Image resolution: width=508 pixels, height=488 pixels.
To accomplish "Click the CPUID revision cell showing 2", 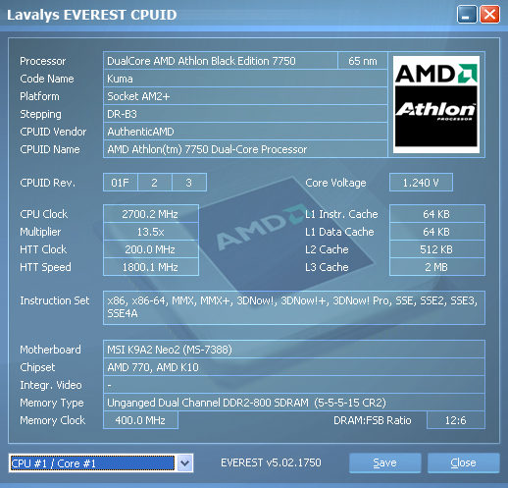I will pyautogui.click(x=155, y=183).
